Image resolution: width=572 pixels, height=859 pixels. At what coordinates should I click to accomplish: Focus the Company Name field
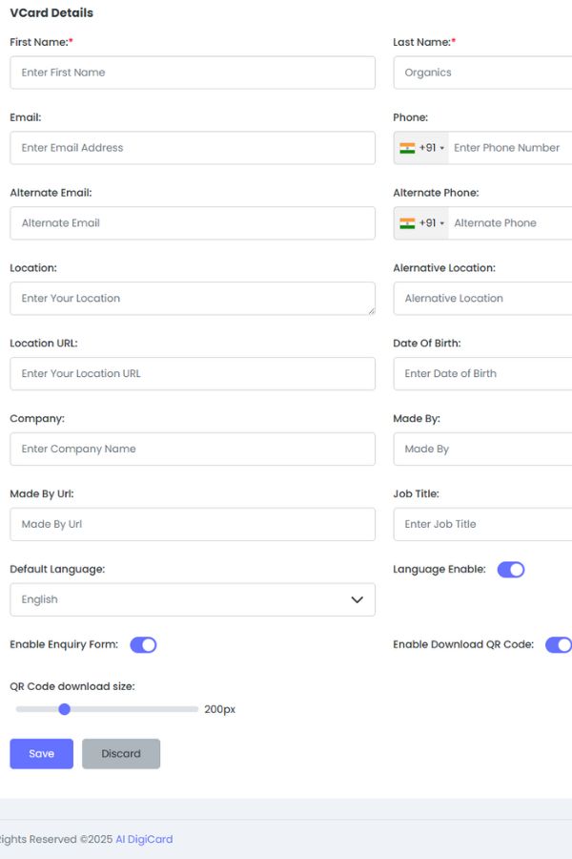pos(193,449)
